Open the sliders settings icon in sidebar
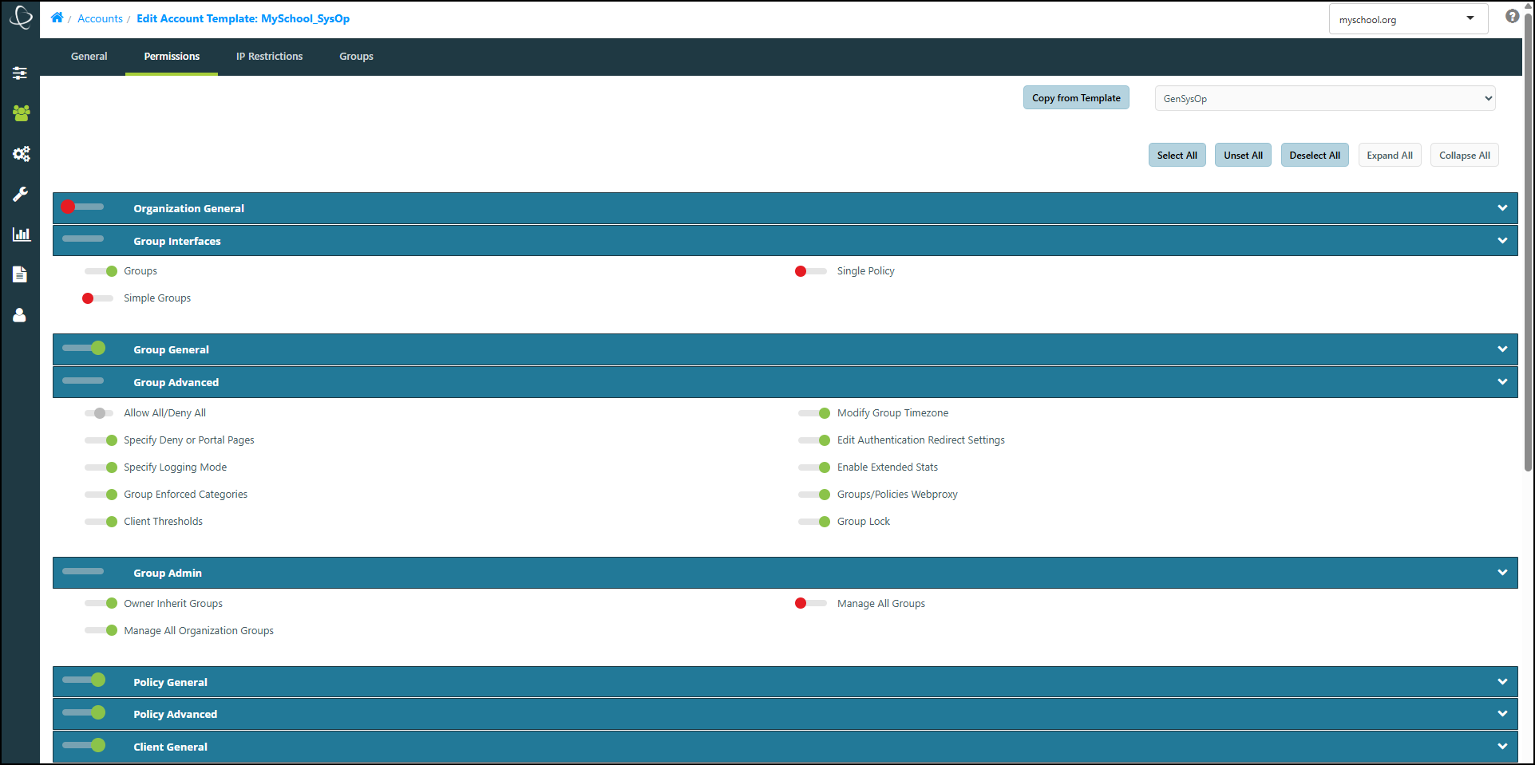This screenshot has height=765, width=1535. [x=21, y=73]
